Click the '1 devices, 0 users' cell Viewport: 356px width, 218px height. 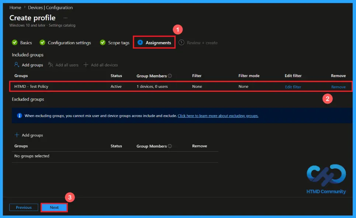click(152, 86)
